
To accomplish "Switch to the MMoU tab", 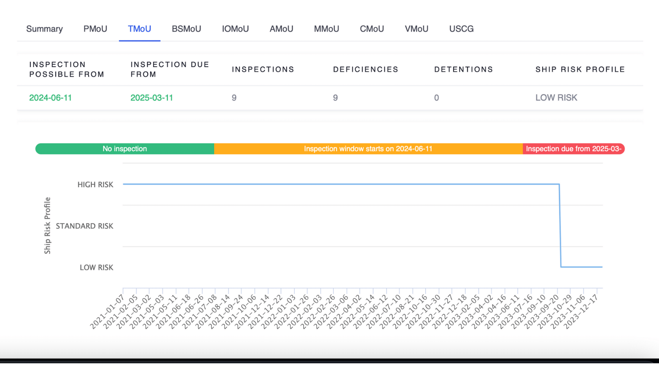I will point(326,29).
